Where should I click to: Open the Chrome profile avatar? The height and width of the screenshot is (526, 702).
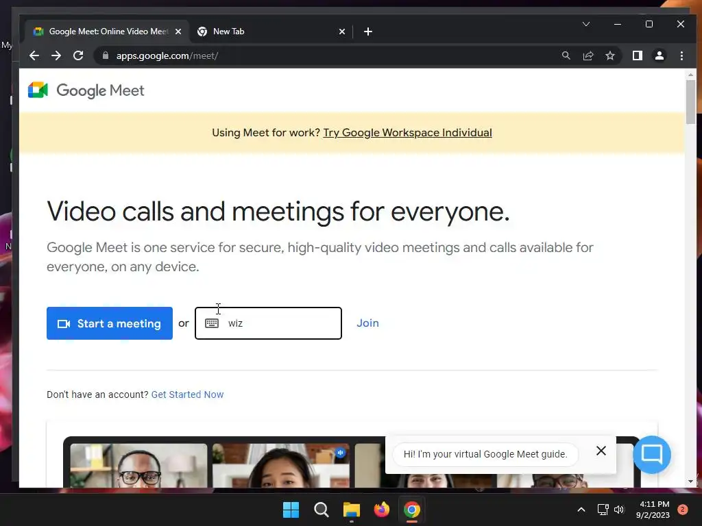659,55
